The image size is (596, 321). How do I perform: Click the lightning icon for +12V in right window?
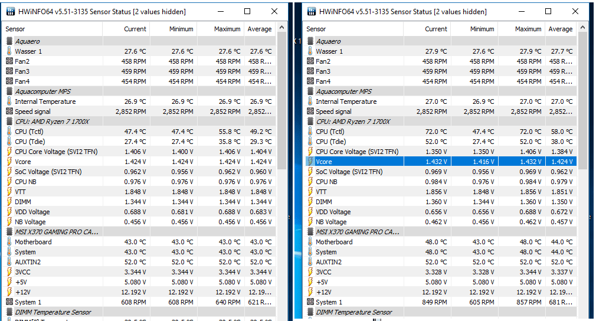click(x=310, y=292)
